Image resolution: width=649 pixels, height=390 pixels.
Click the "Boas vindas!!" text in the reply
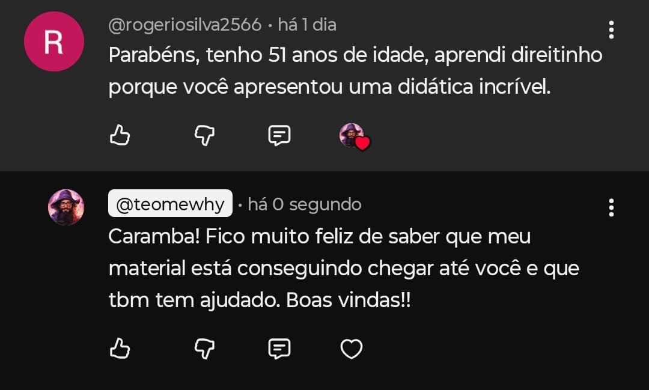(x=349, y=300)
